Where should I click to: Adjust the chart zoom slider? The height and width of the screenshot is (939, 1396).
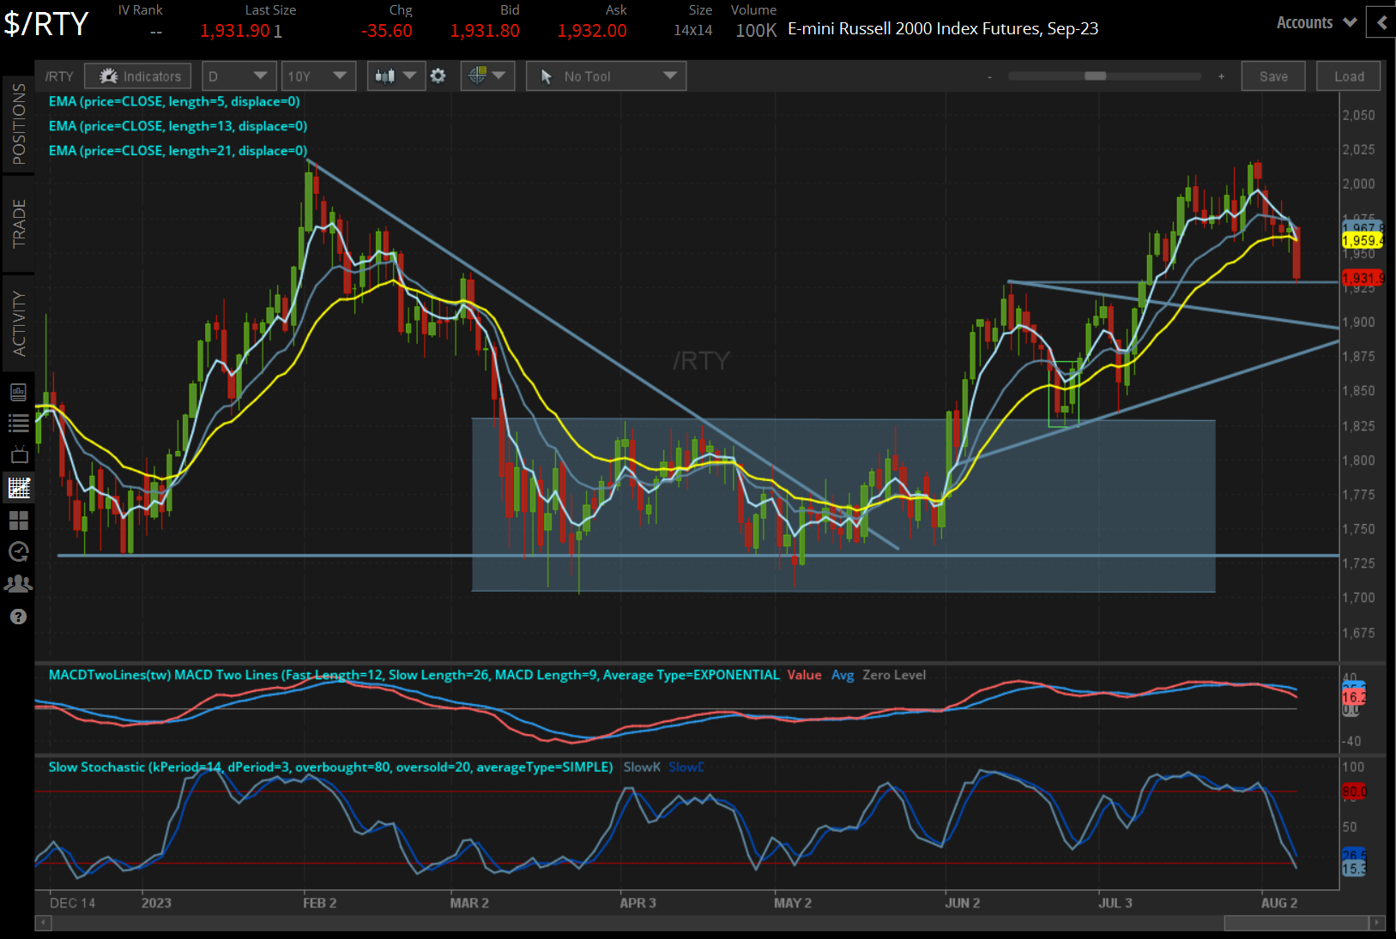1096,76
